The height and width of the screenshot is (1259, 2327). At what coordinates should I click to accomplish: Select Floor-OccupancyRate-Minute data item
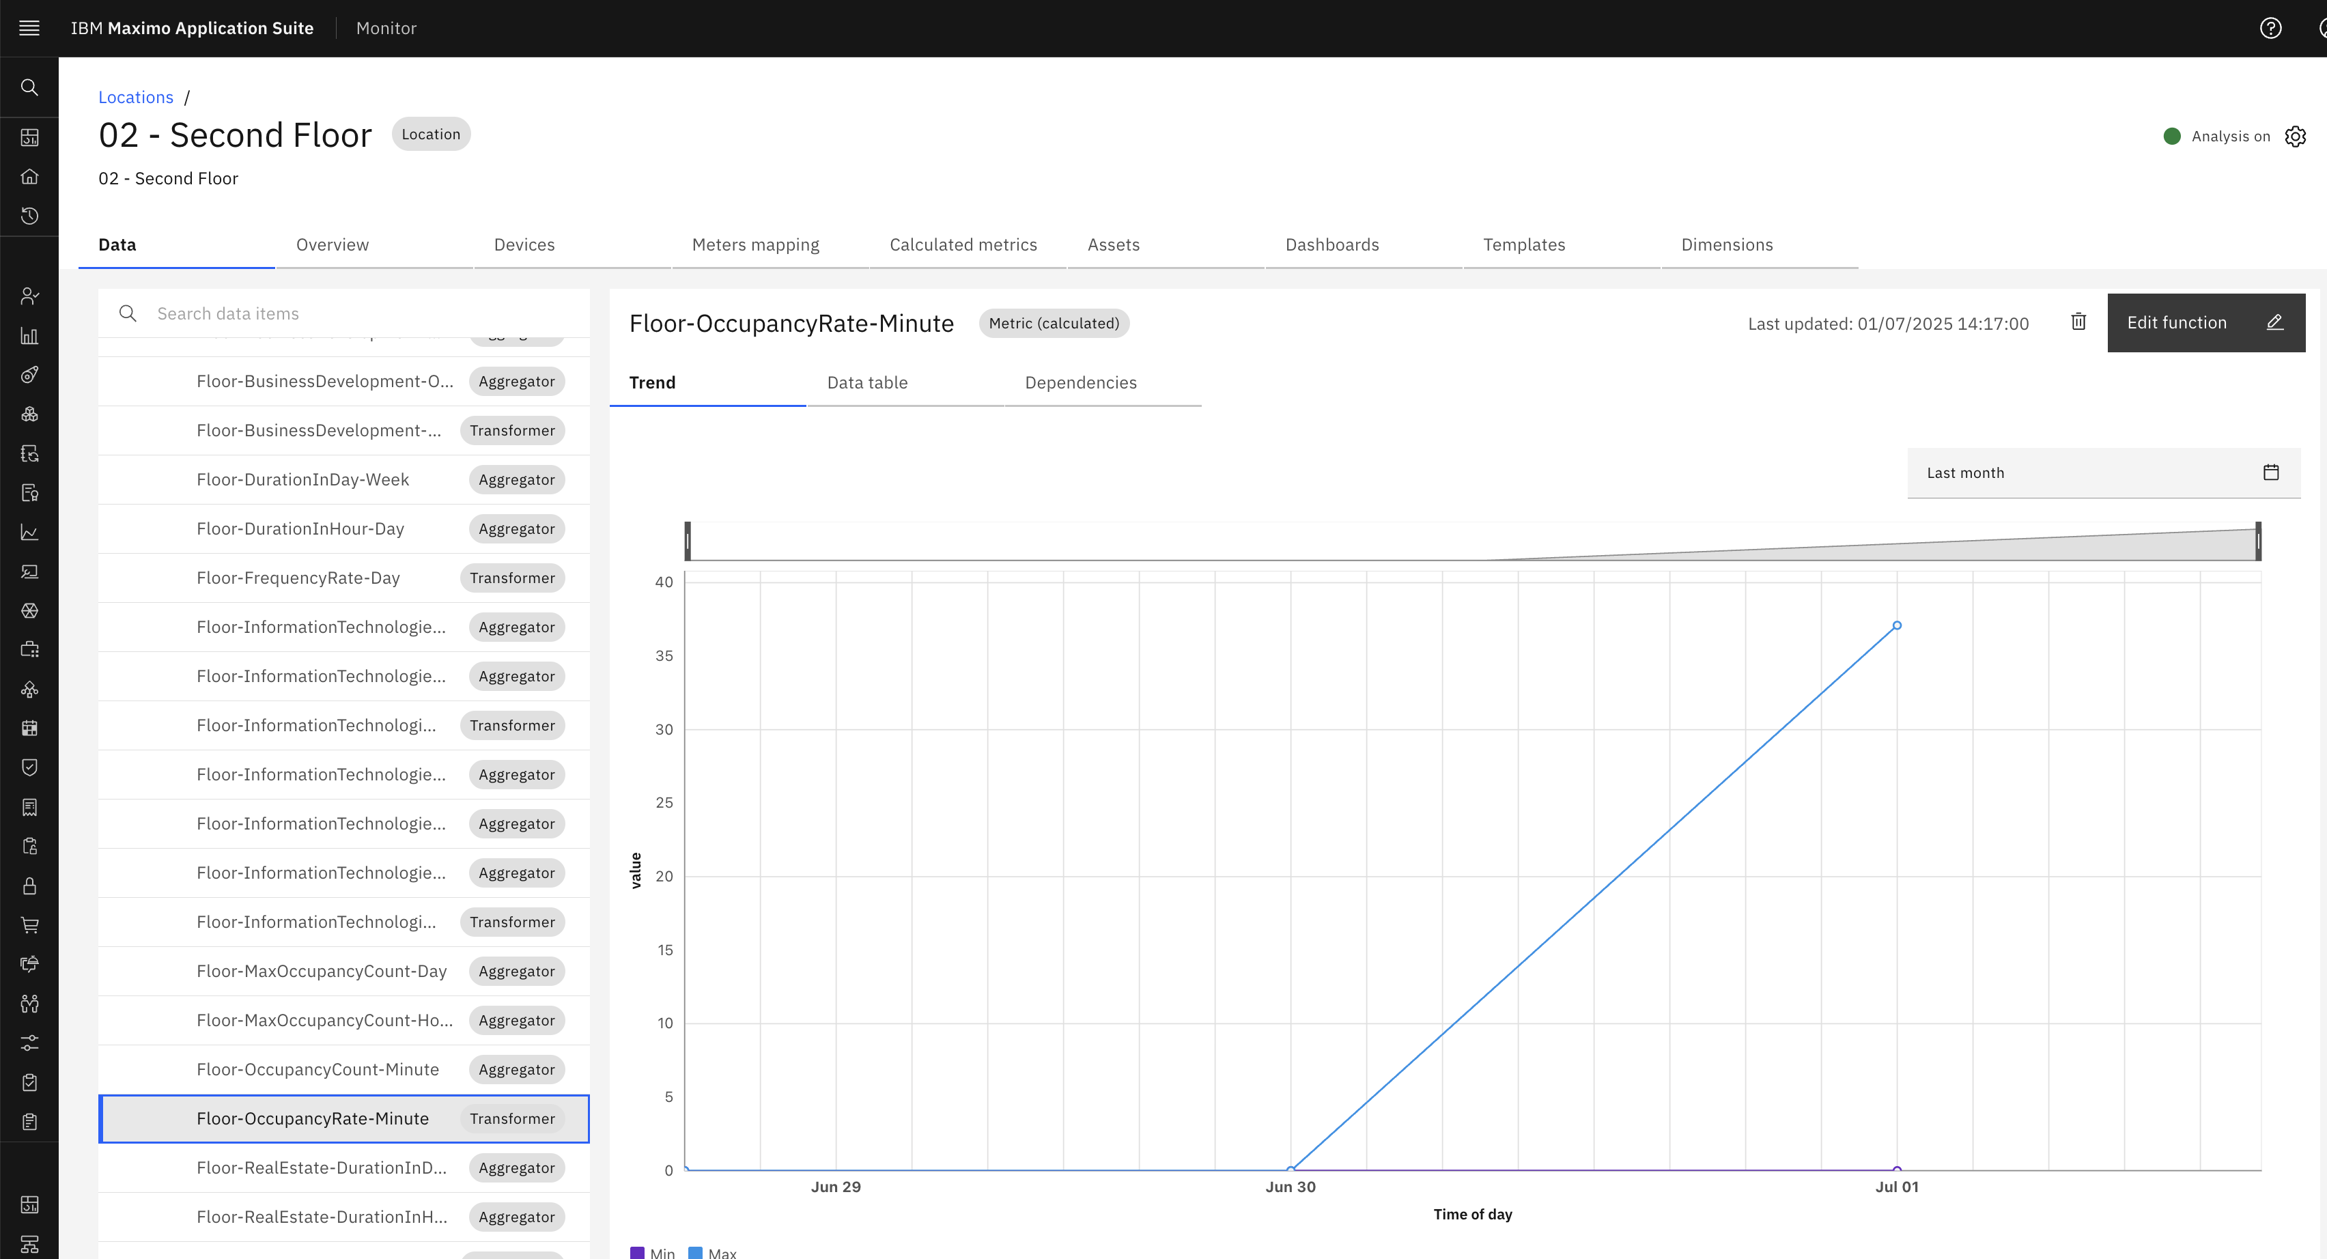tap(343, 1118)
